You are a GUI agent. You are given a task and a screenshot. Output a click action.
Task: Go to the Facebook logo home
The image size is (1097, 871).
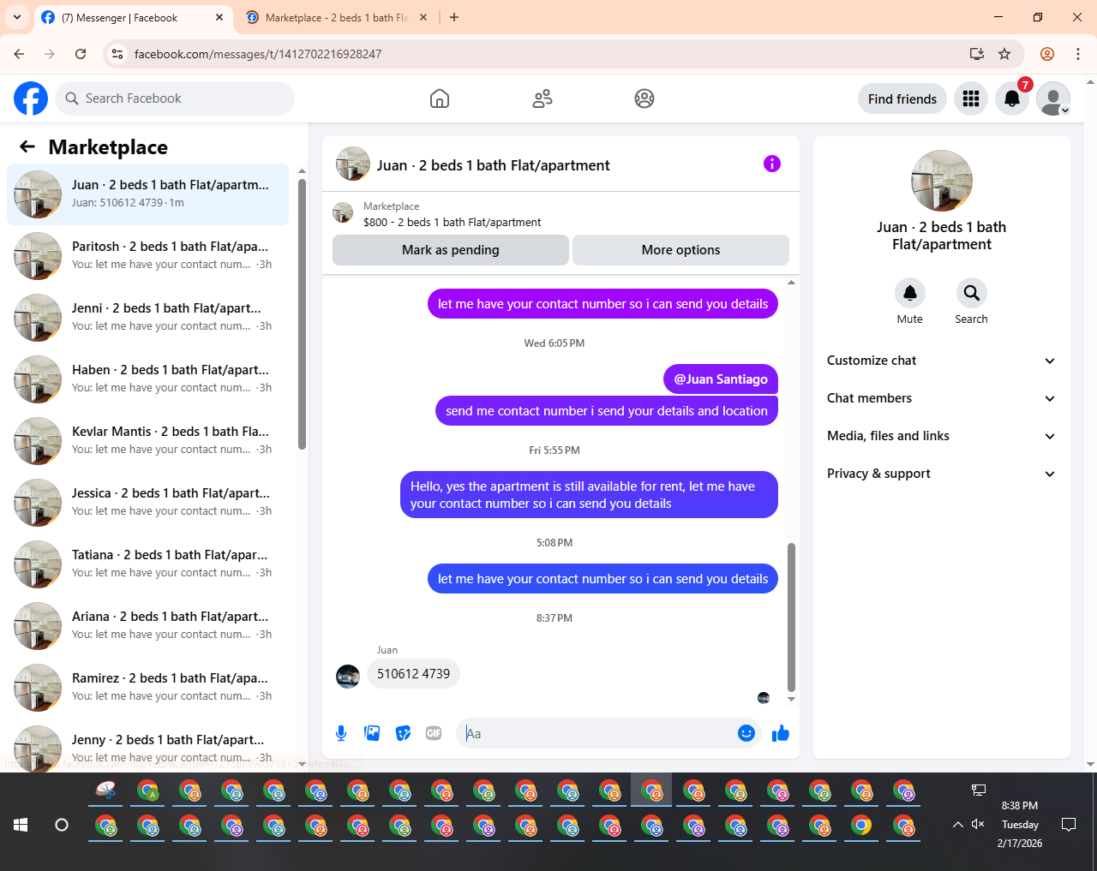(31, 98)
